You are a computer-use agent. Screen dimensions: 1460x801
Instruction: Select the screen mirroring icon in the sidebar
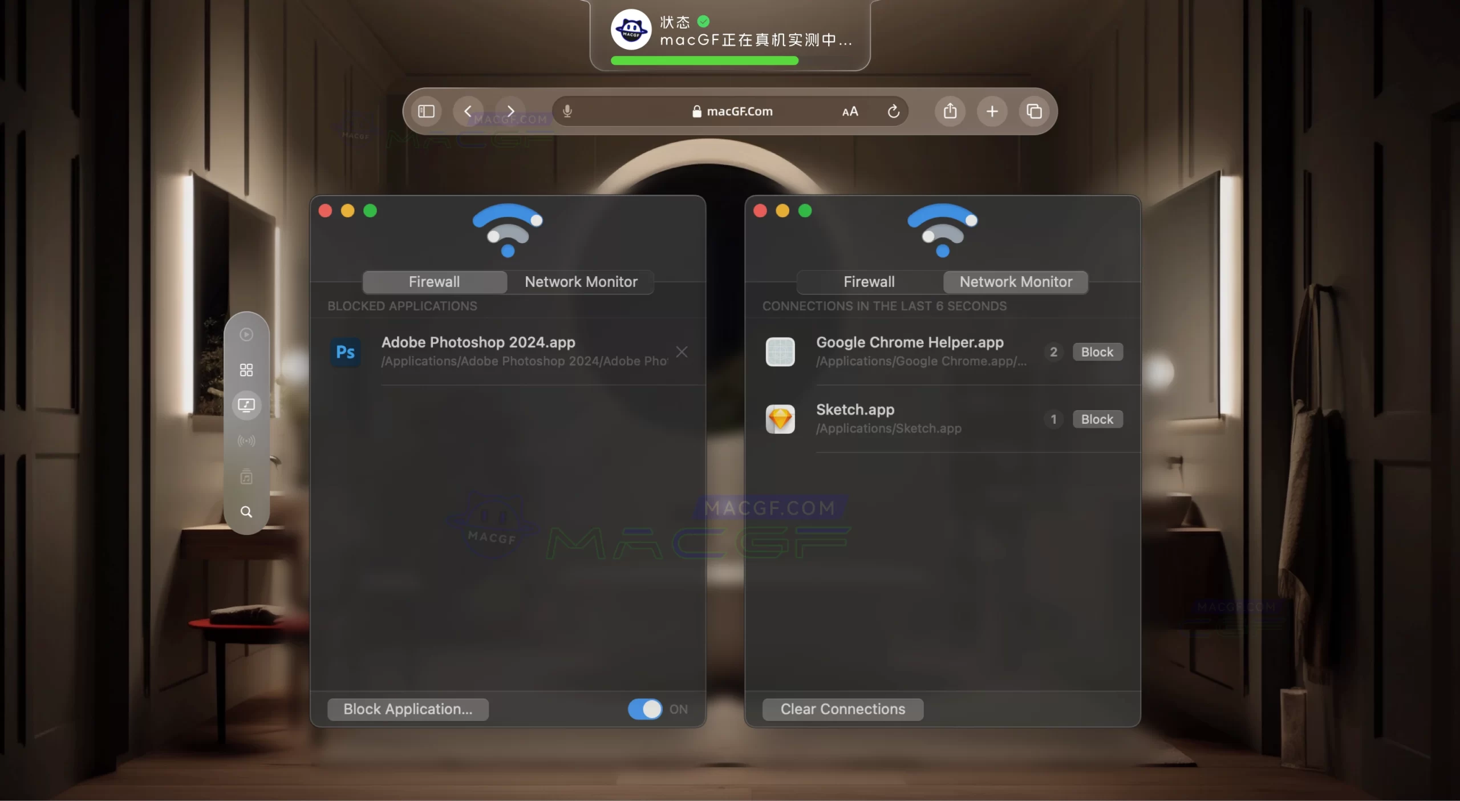(x=246, y=405)
